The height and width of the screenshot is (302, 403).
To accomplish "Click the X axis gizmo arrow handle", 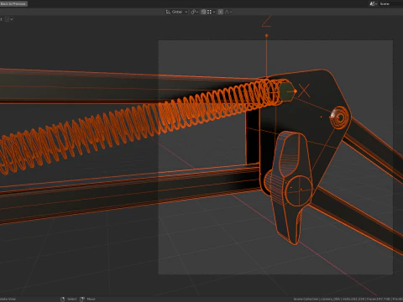I will pos(295,91).
